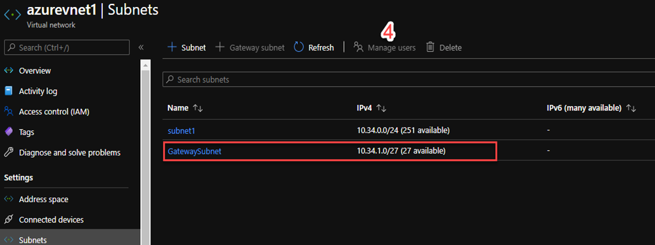
Task: Open Activity log via its book icon
Action: (x=8, y=91)
